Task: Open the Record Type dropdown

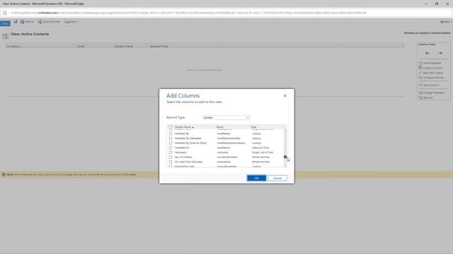Action: pyautogui.click(x=226, y=118)
